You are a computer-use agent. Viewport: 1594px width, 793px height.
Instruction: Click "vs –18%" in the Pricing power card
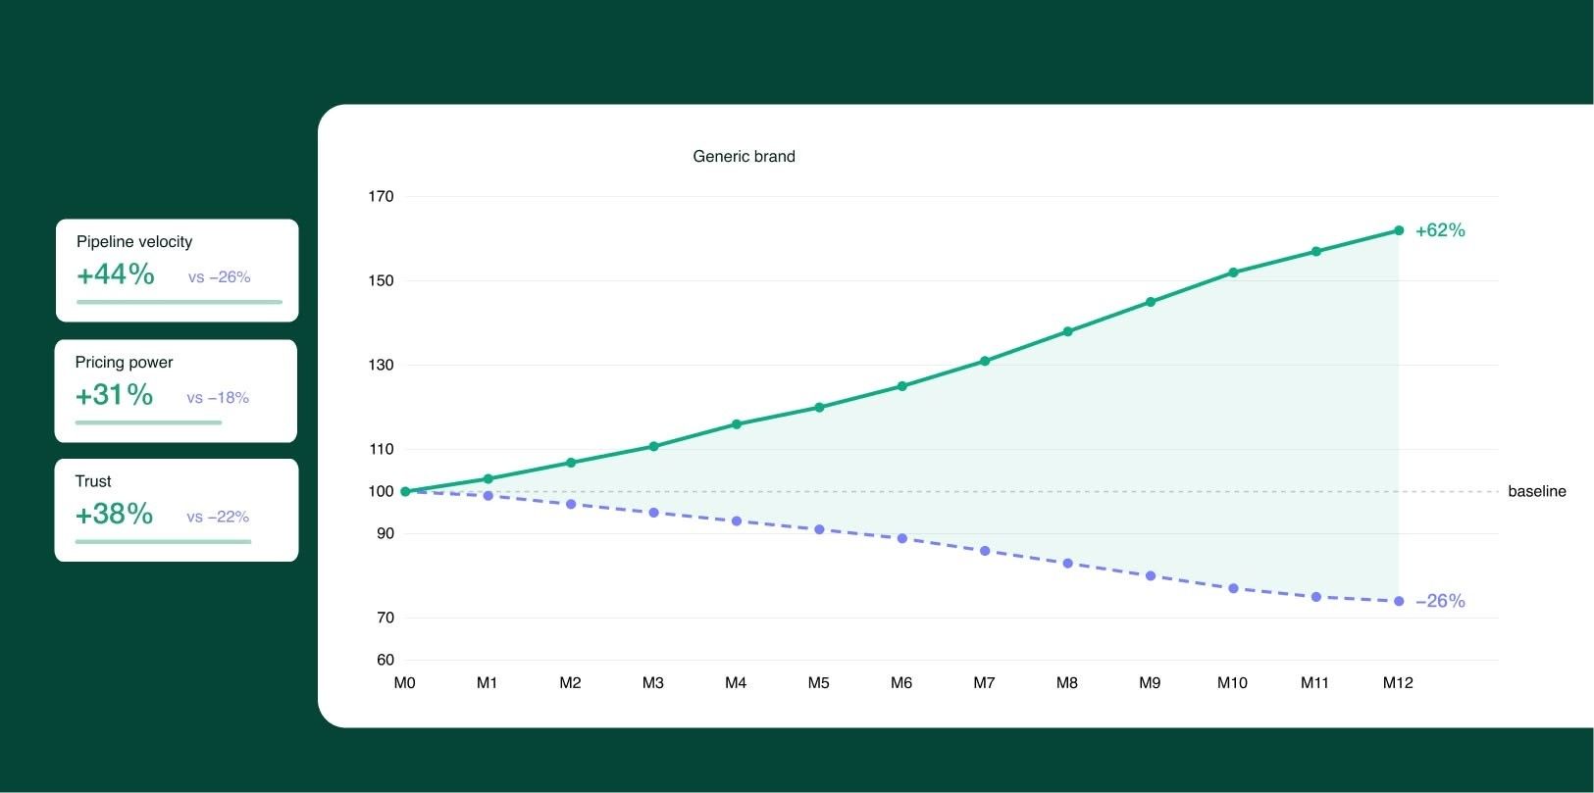[x=218, y=398]
